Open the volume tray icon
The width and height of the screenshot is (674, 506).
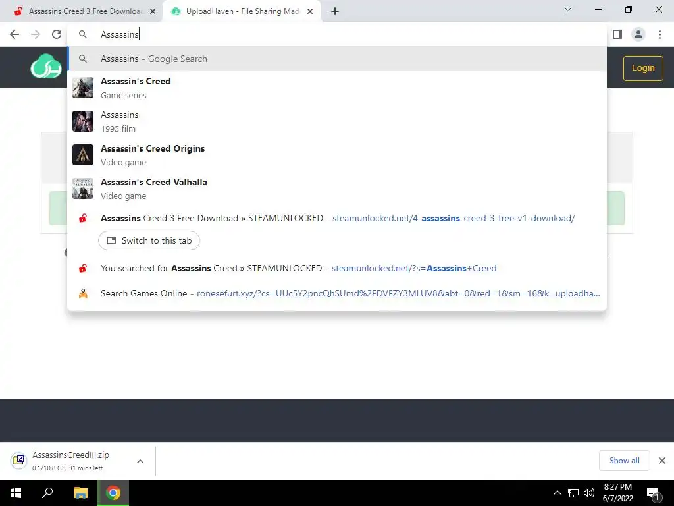pos(589,493)
